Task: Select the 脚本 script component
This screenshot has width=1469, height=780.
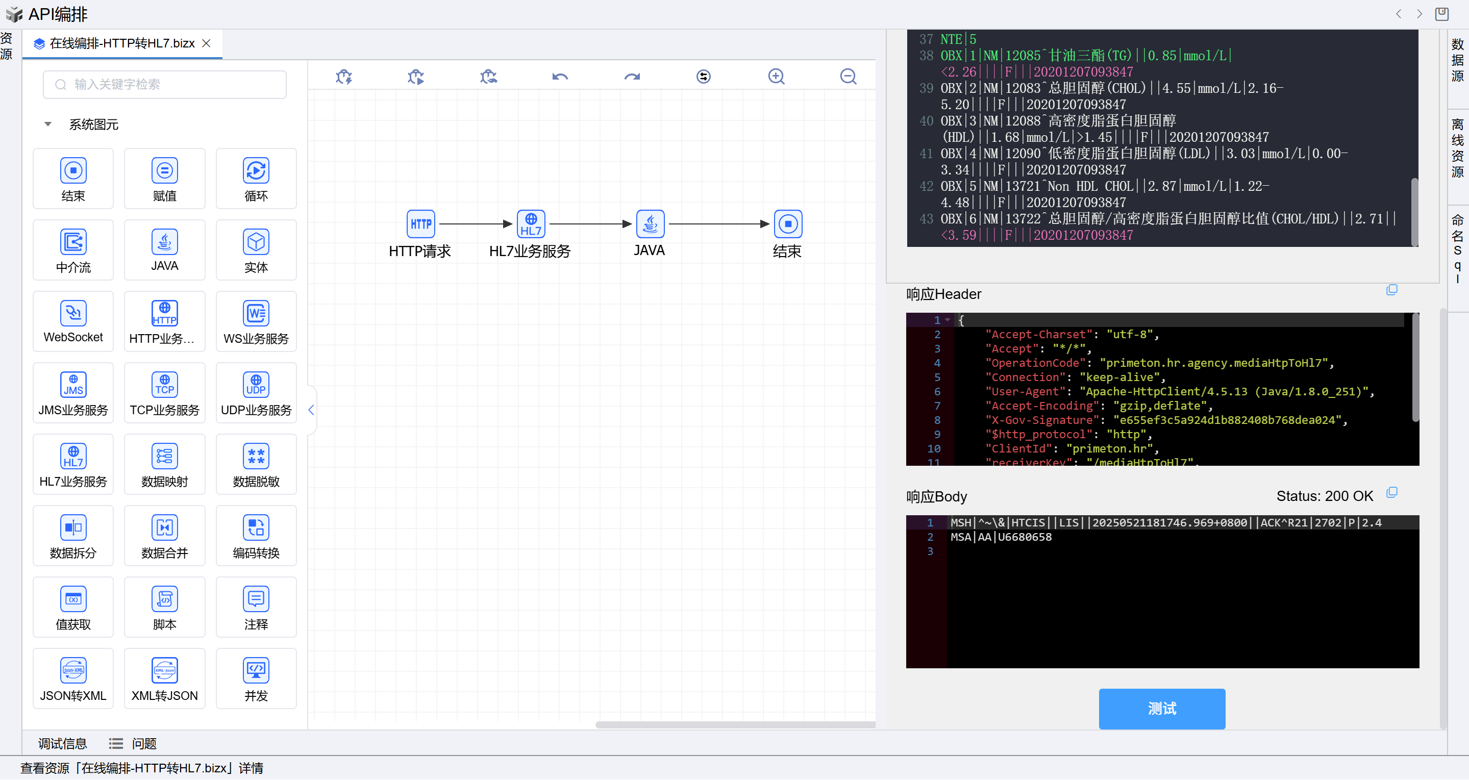Action: click(164, 599)
